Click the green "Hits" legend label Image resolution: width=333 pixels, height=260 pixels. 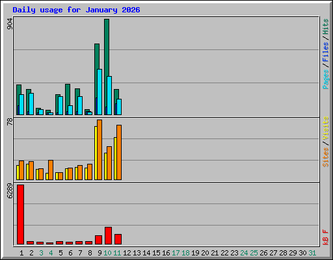(x=326, y=27)
